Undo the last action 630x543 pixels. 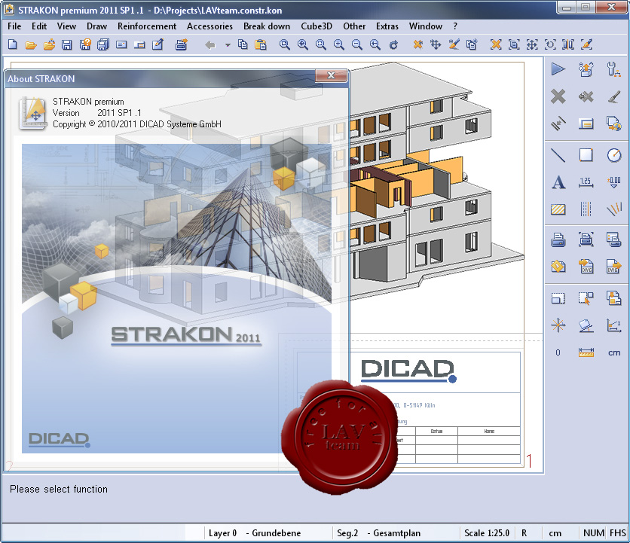click(209, 44)
